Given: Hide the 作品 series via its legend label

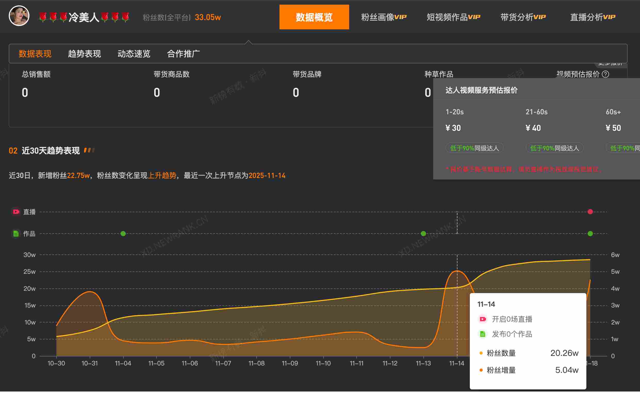Looking at the screenshot, I should click(x=30, y=233).
